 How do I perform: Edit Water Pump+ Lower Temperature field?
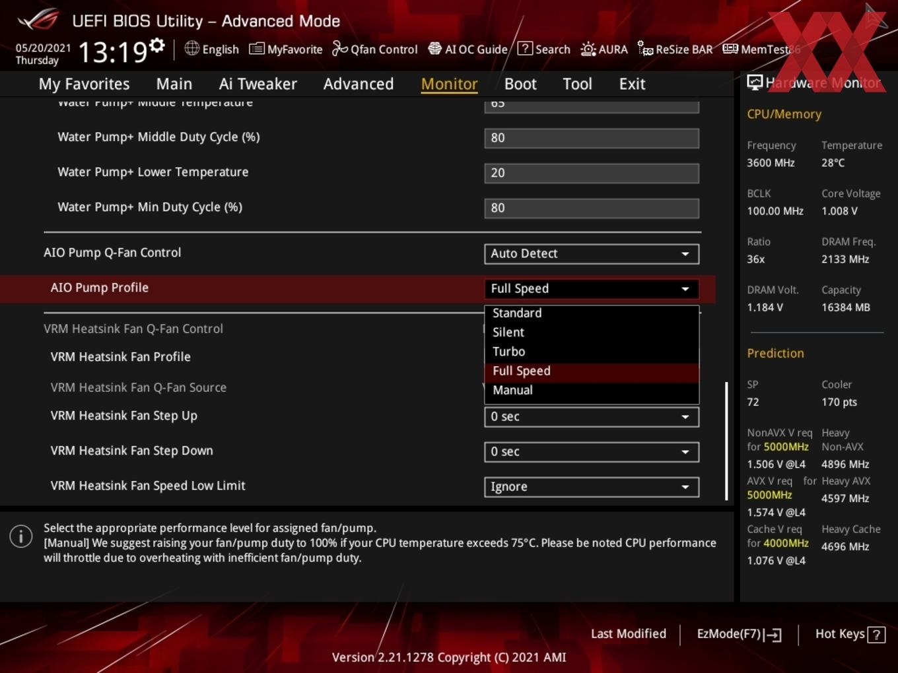point(592,173)
